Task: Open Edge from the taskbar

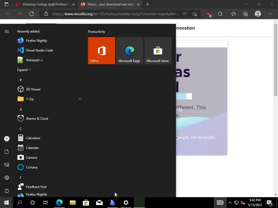Action: tap(59, 203)
